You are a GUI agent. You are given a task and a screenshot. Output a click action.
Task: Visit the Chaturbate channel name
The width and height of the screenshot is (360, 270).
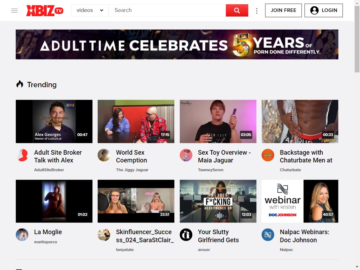290,170
